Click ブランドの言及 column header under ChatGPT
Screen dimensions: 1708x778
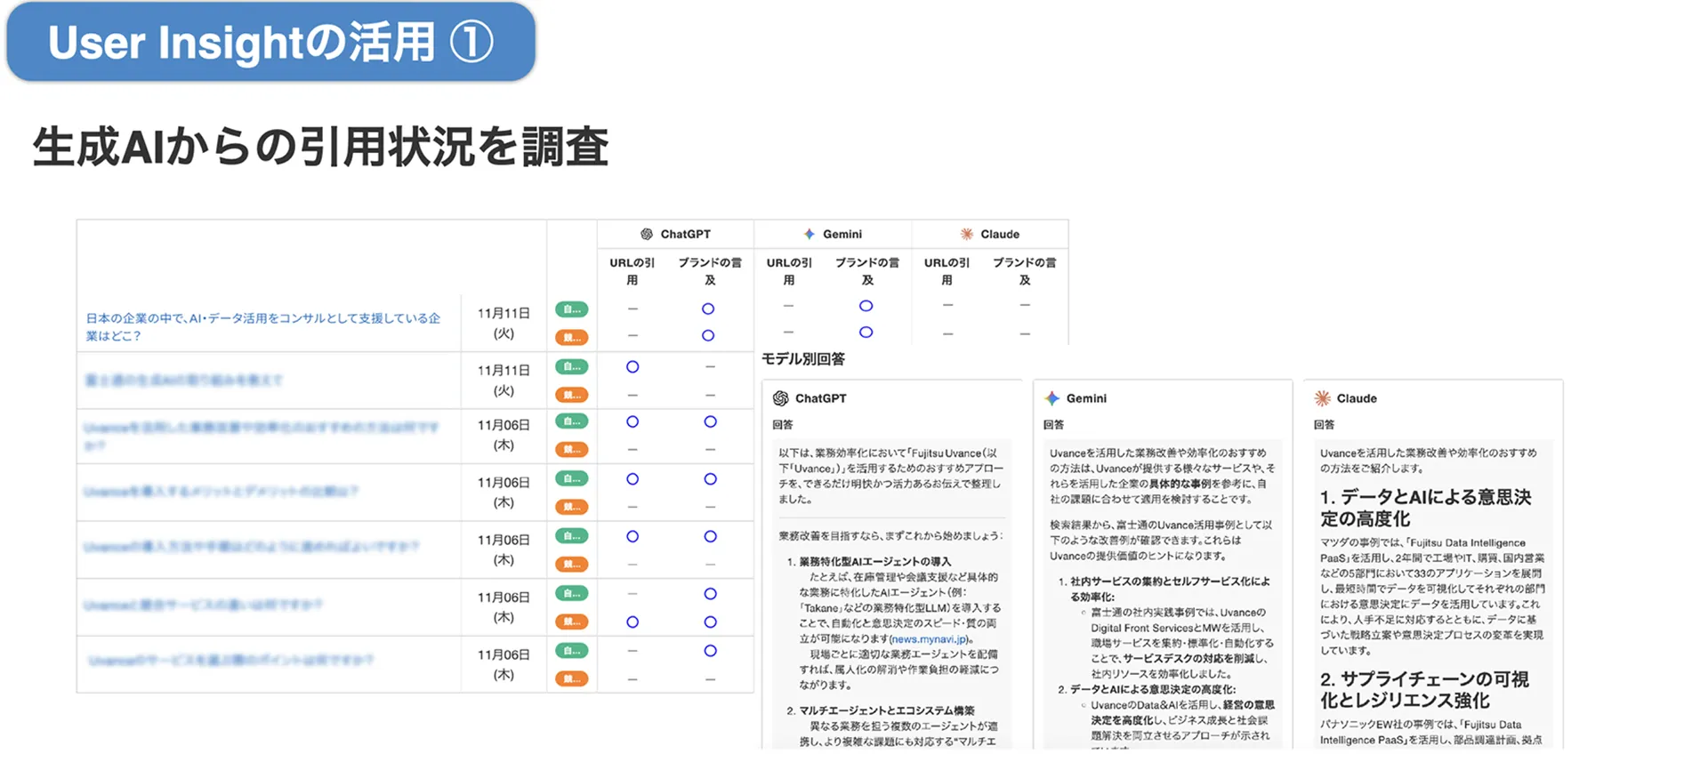[710, 271]
